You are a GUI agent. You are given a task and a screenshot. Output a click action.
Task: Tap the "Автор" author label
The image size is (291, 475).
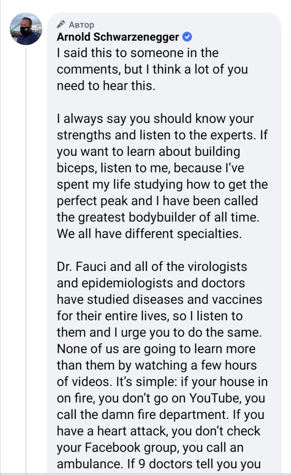click(x=81, y=25)
